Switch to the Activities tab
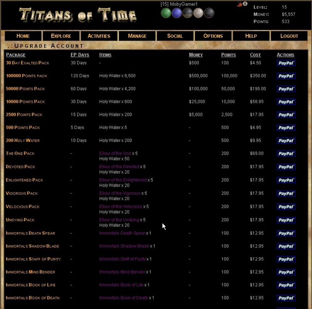The image size is (312, 309). click(x=99, y=36)
